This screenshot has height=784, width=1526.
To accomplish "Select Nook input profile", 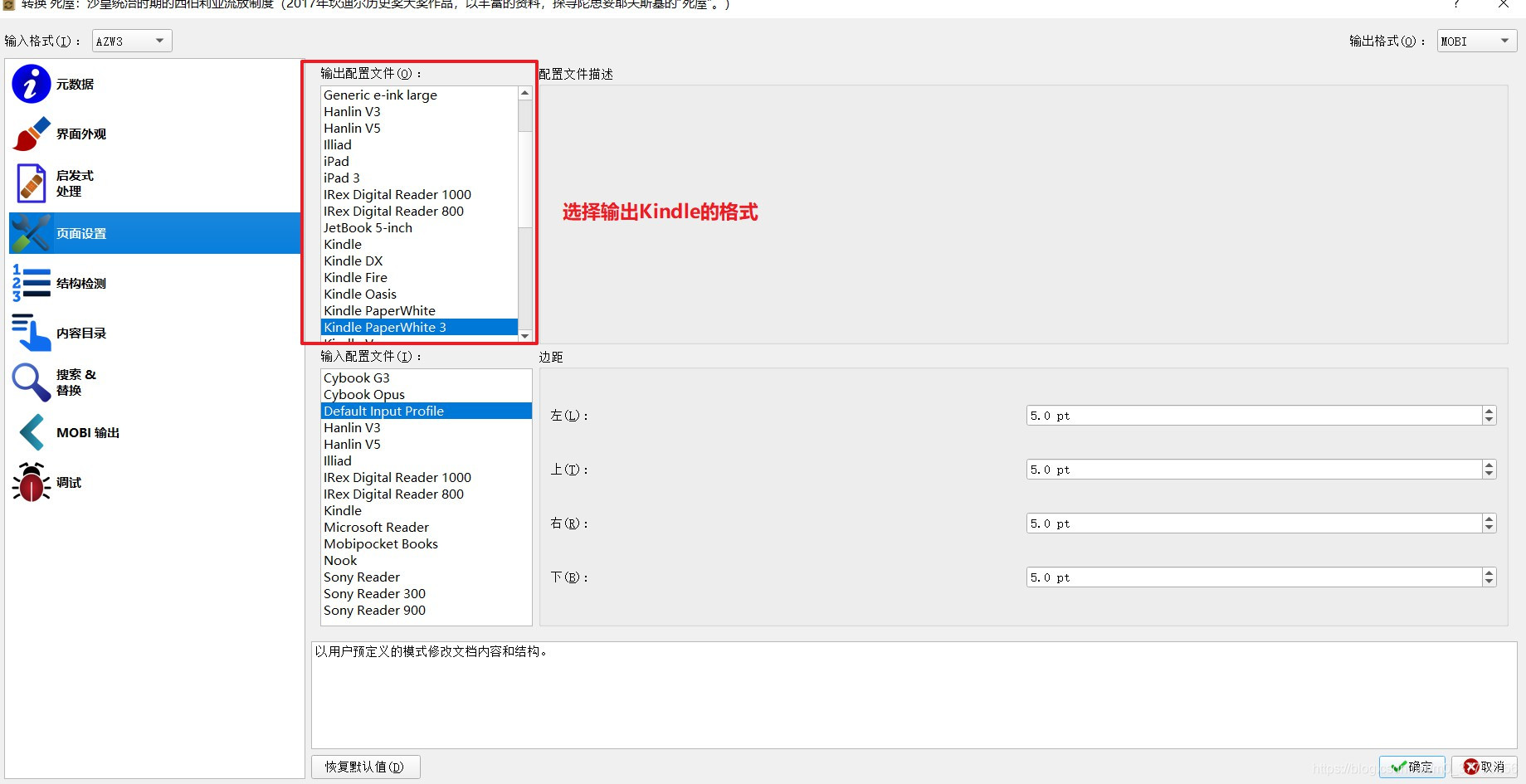I will point(427,560).
